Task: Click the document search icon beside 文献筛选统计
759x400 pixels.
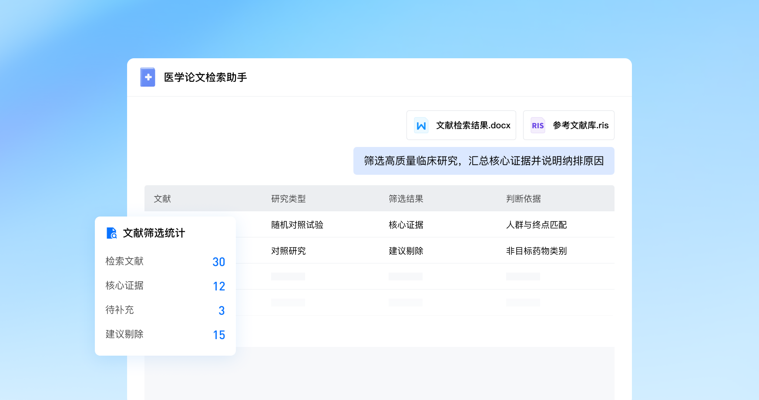Action: [112, 233]
